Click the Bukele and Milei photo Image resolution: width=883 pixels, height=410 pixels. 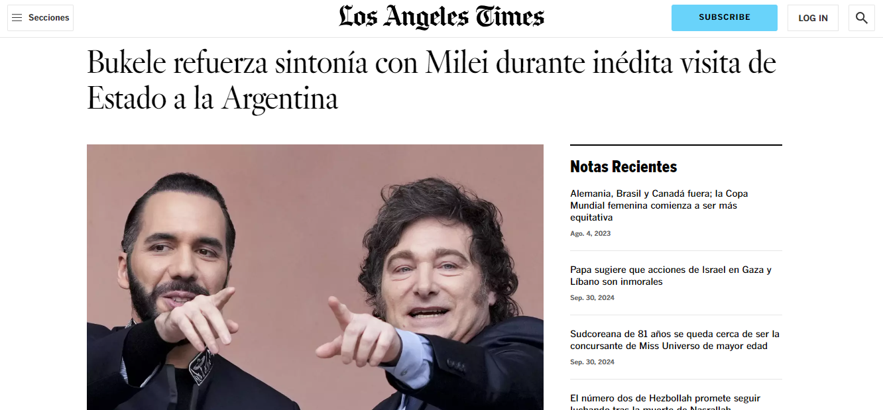[x=315, y=277]
